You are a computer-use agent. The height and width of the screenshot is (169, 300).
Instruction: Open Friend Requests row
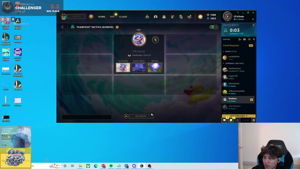[238, 46]
